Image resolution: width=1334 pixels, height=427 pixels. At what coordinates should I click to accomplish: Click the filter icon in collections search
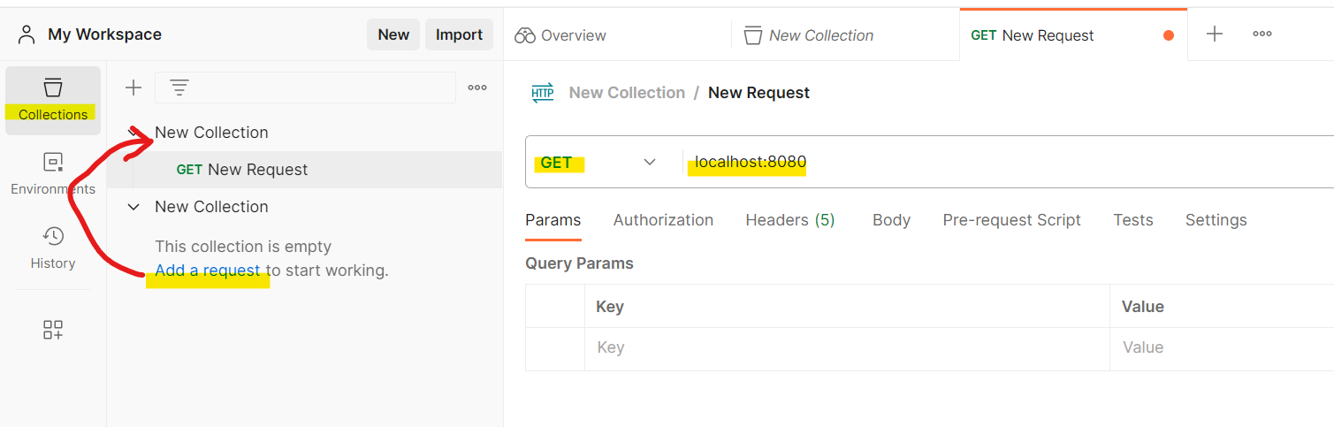[x=179, y=88]
